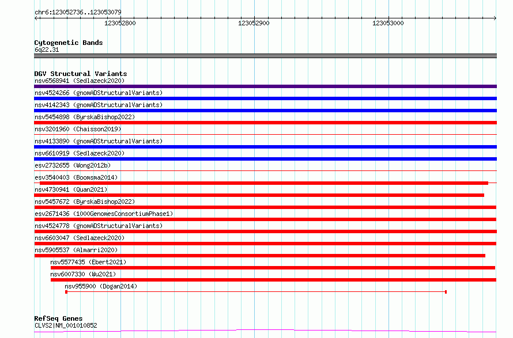Image resolution: width=513 pixels, height=338 pixels.
Task: Select the purple nsv6568941 variant bar
Action: point(265,86)
